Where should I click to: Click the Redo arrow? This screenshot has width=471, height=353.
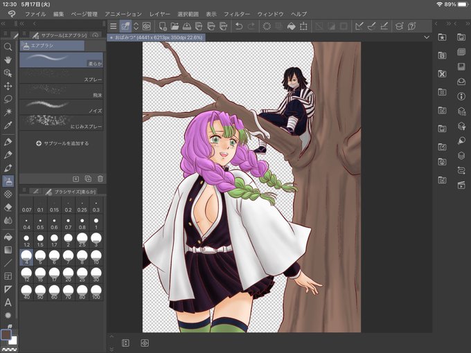coord(251,26)
